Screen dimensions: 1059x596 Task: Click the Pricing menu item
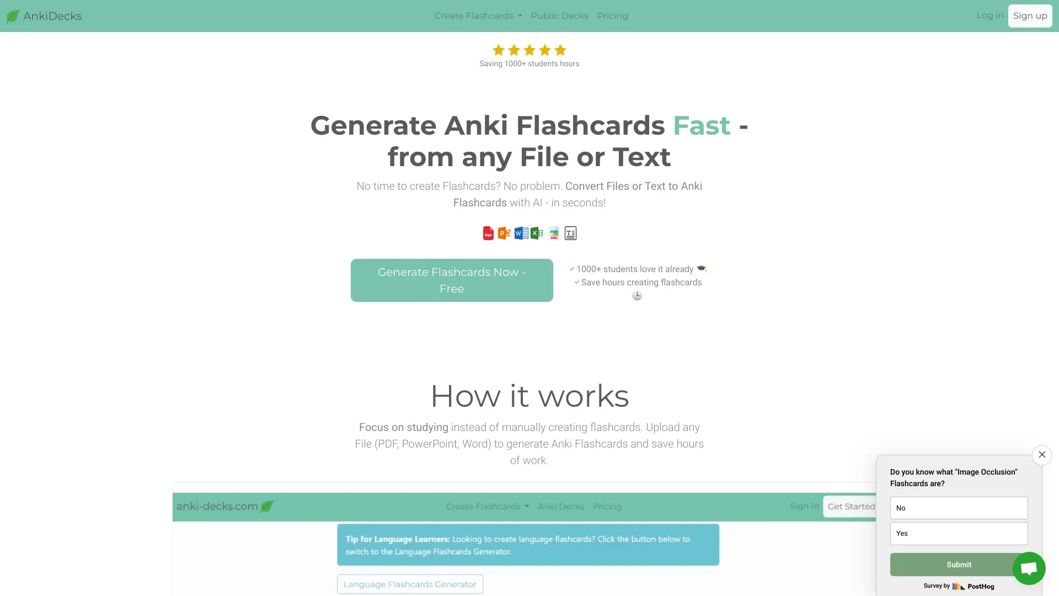point(612,15)
